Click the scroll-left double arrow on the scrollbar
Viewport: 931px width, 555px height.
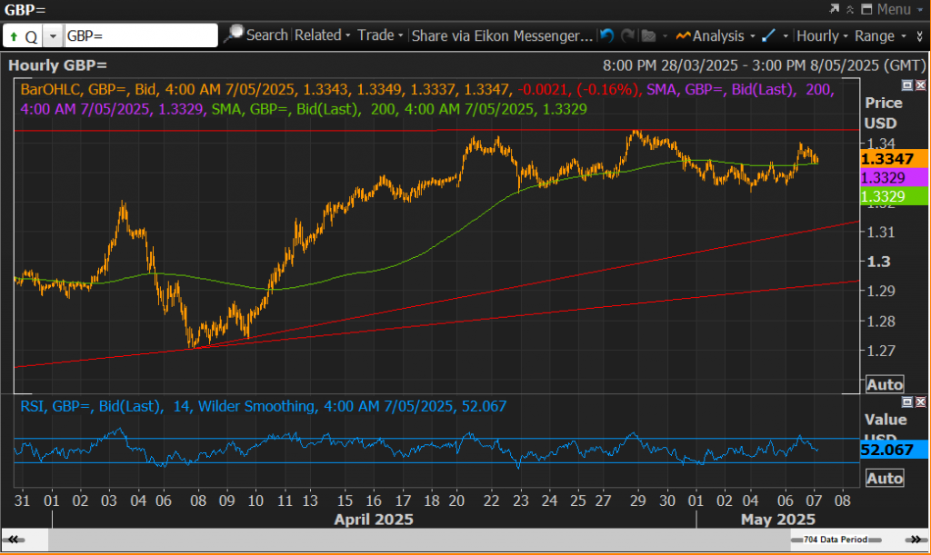13,540
